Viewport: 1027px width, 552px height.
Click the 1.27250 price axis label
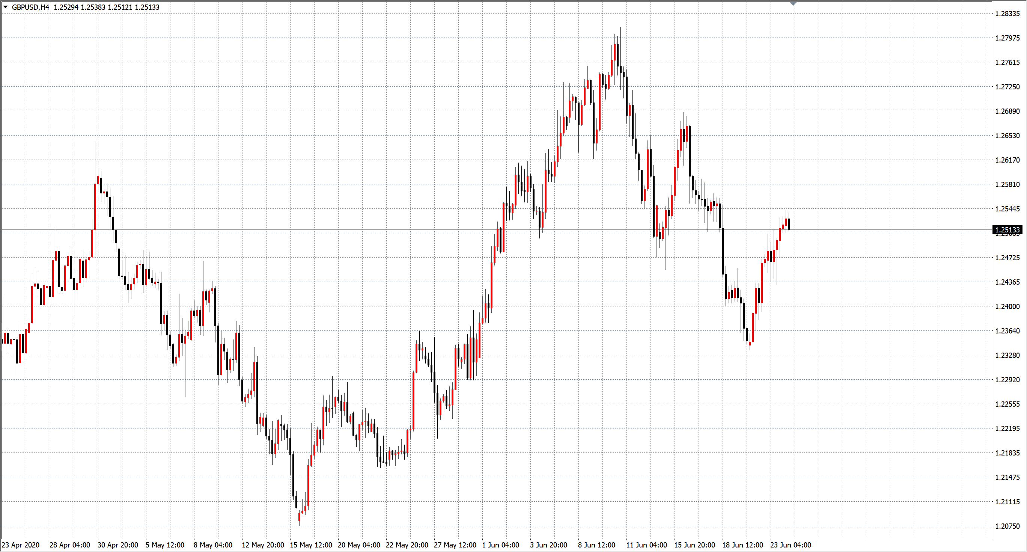(x=1007, y=86)
